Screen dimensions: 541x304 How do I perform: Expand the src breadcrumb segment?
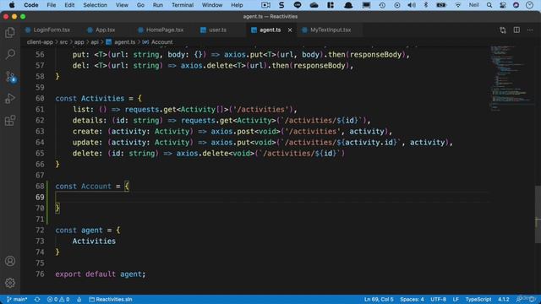64,42
